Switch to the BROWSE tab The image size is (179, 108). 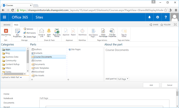click(7, 25)
